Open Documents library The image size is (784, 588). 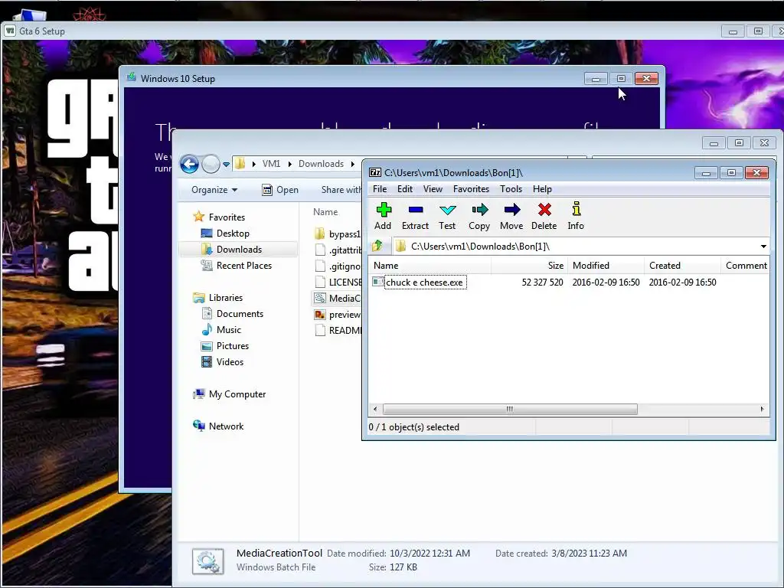[233, 313]
